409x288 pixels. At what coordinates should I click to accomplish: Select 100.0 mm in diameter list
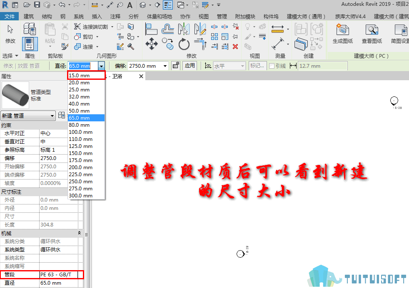pyautogui.click(x=86, y=132)
